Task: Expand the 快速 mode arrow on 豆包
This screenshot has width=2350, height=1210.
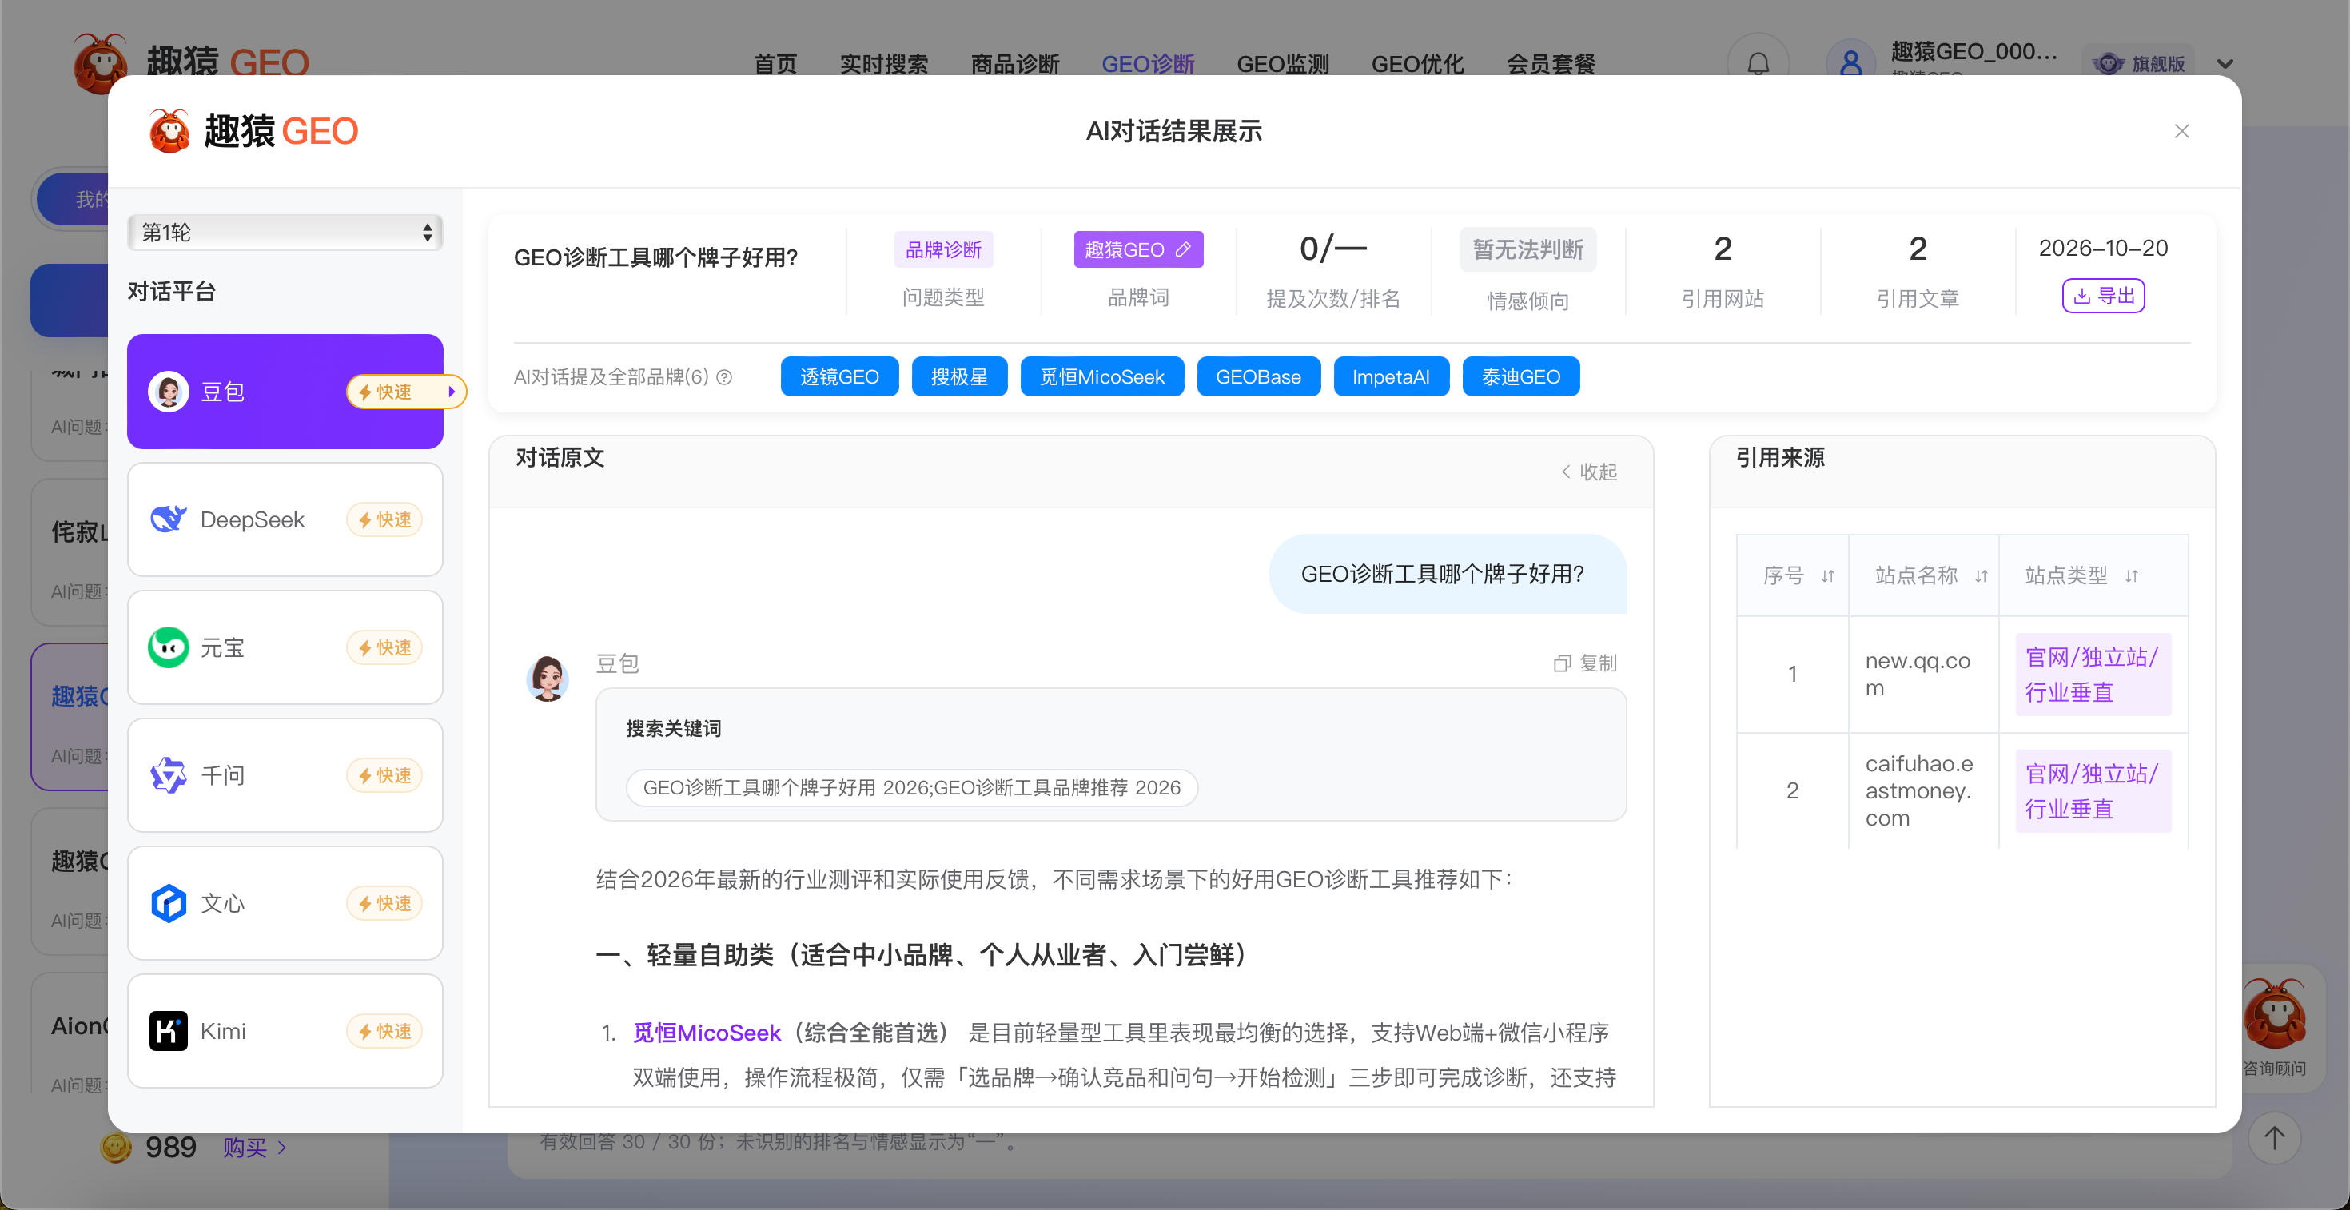Action: [452, 392]
